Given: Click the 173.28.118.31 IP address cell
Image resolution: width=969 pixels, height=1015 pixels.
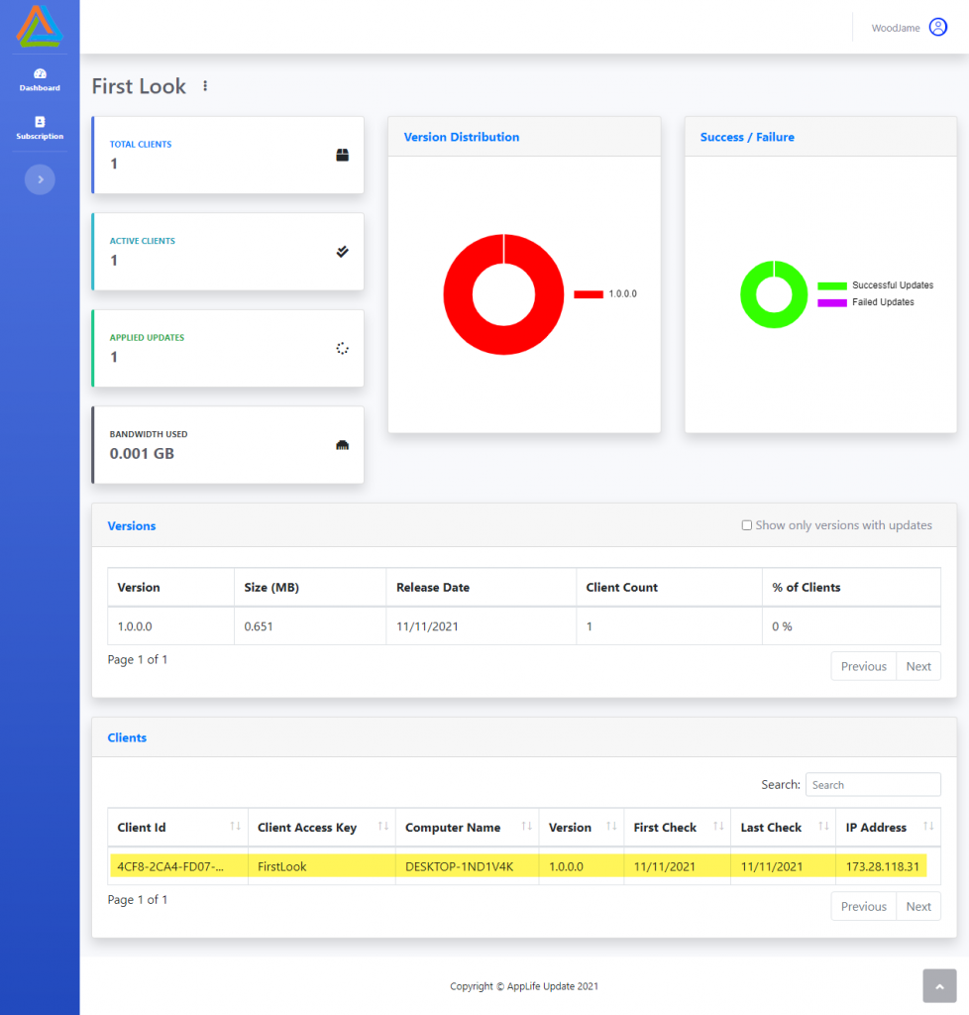Looking at the screenshot, I should [x=888, y=866].
